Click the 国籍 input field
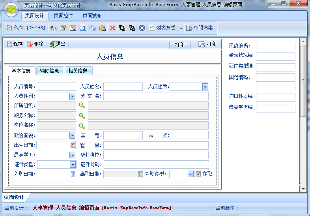The width and height of the screenshot is (310, 216). [123, 135]
